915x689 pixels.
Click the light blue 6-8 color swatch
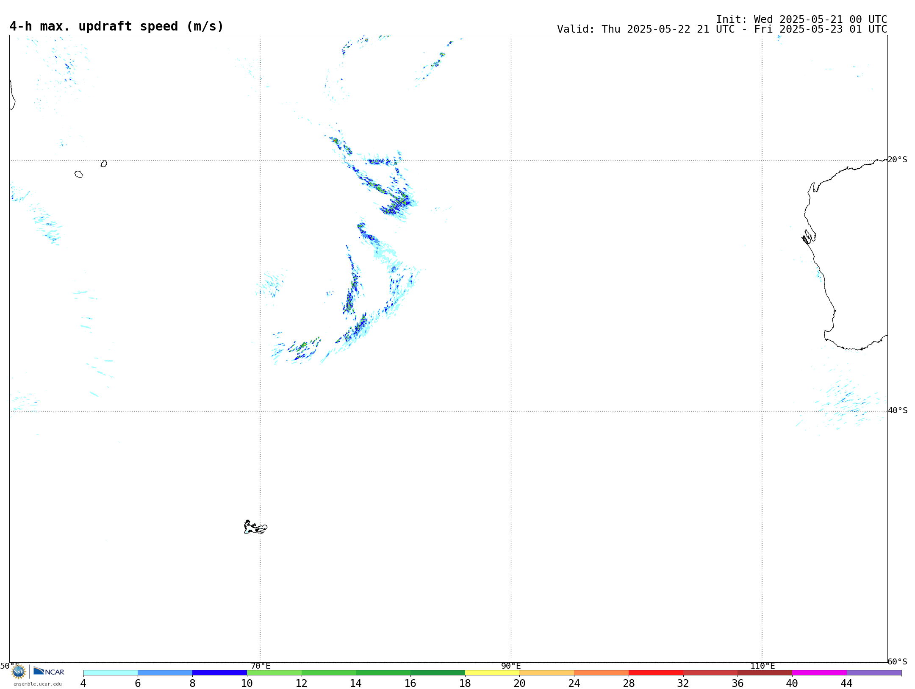(165, 672)
